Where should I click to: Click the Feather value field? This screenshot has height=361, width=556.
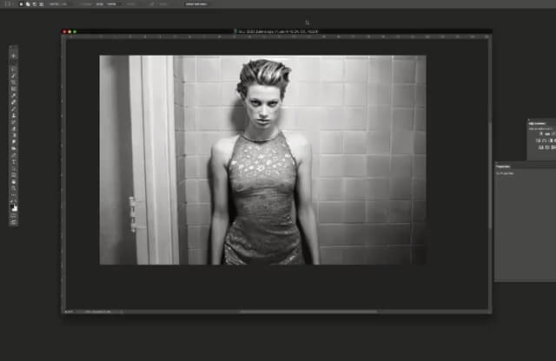63,4
